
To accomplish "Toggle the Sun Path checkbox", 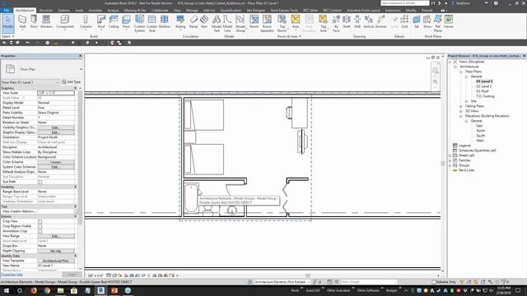I will pyautogui.click(x=40, y=182).
